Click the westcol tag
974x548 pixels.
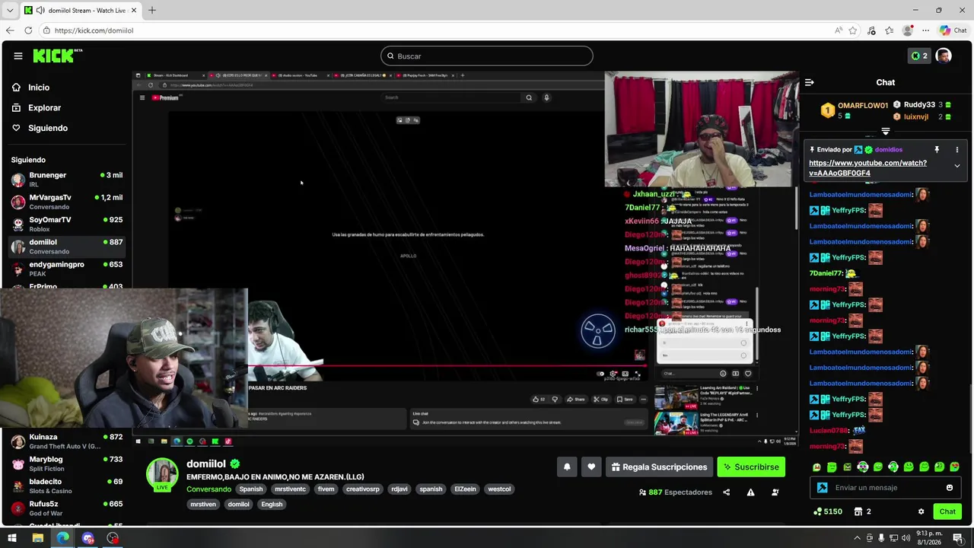499,489
